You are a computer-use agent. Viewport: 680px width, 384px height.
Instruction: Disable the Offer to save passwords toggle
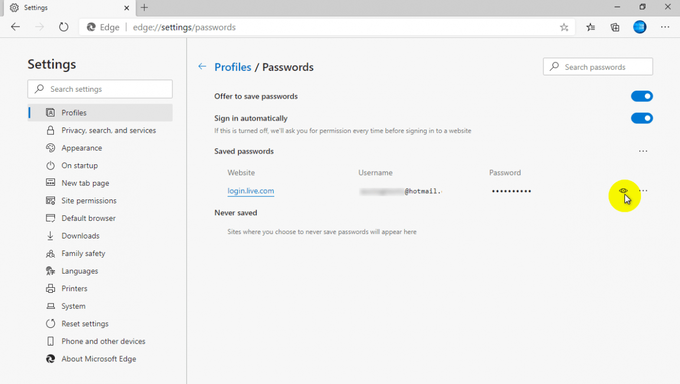[642, 96]
